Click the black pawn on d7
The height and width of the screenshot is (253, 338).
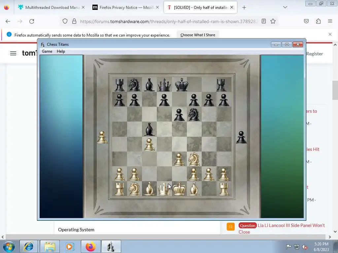[164, 99]
